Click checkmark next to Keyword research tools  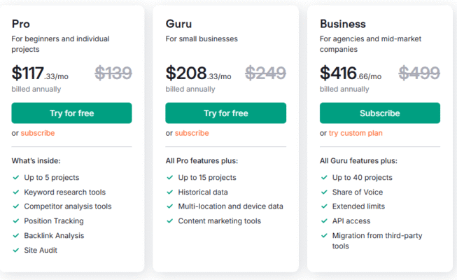[15, 192]
